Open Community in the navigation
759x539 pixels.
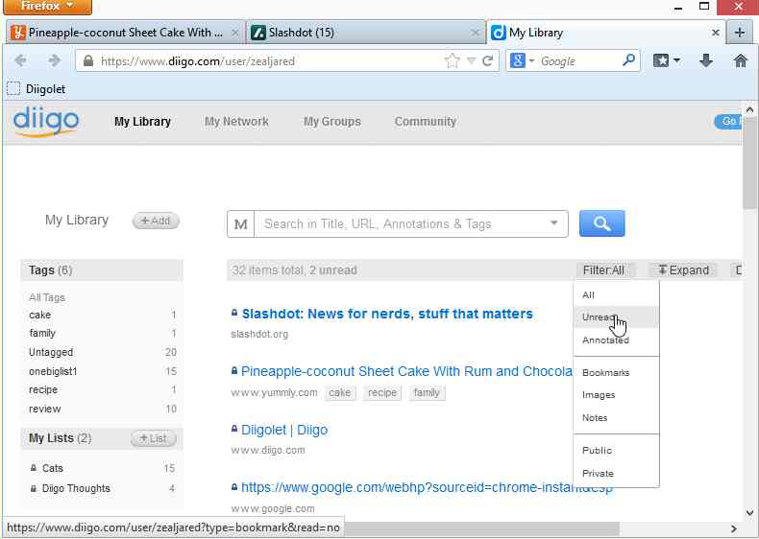click(x=425, y=122)
